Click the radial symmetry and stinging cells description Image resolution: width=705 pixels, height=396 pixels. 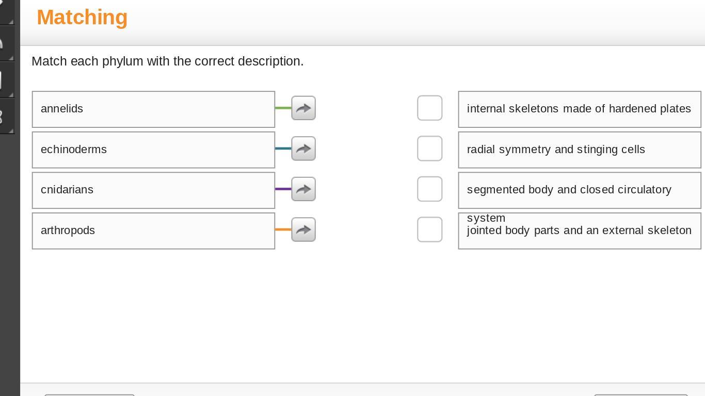579,150
